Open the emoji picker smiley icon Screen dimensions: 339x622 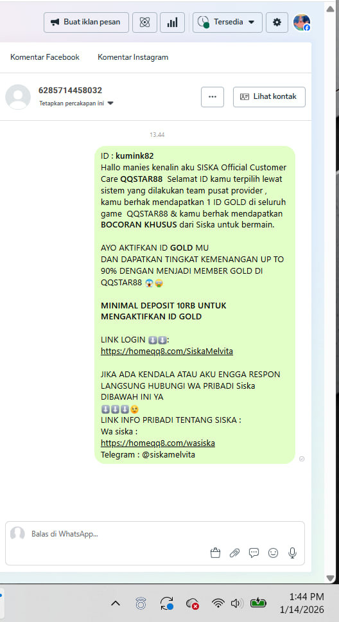(x=273, y=553)
